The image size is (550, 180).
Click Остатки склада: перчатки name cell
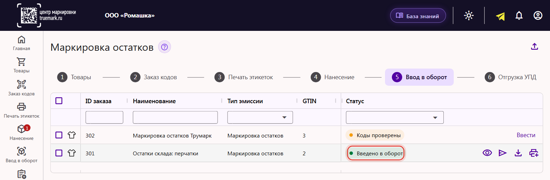165,153
